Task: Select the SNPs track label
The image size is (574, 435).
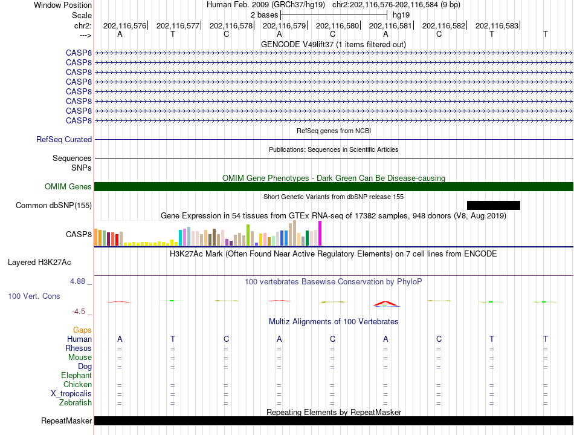Action: [82, 168]
